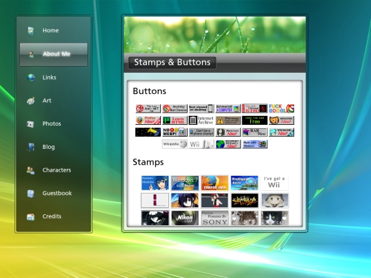Click the white stamp with red characters

[155, 200]
